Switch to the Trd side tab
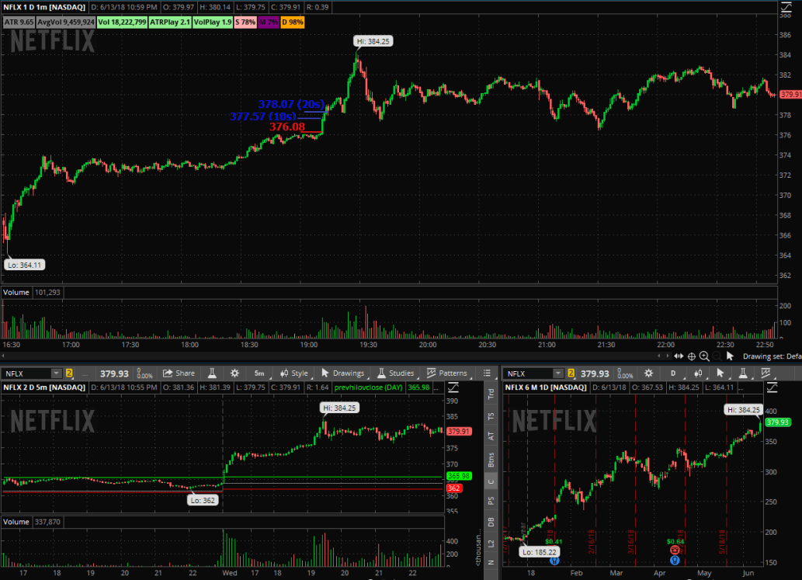The height and width of the screenshot is (580, 802). (x=490, y=394)
